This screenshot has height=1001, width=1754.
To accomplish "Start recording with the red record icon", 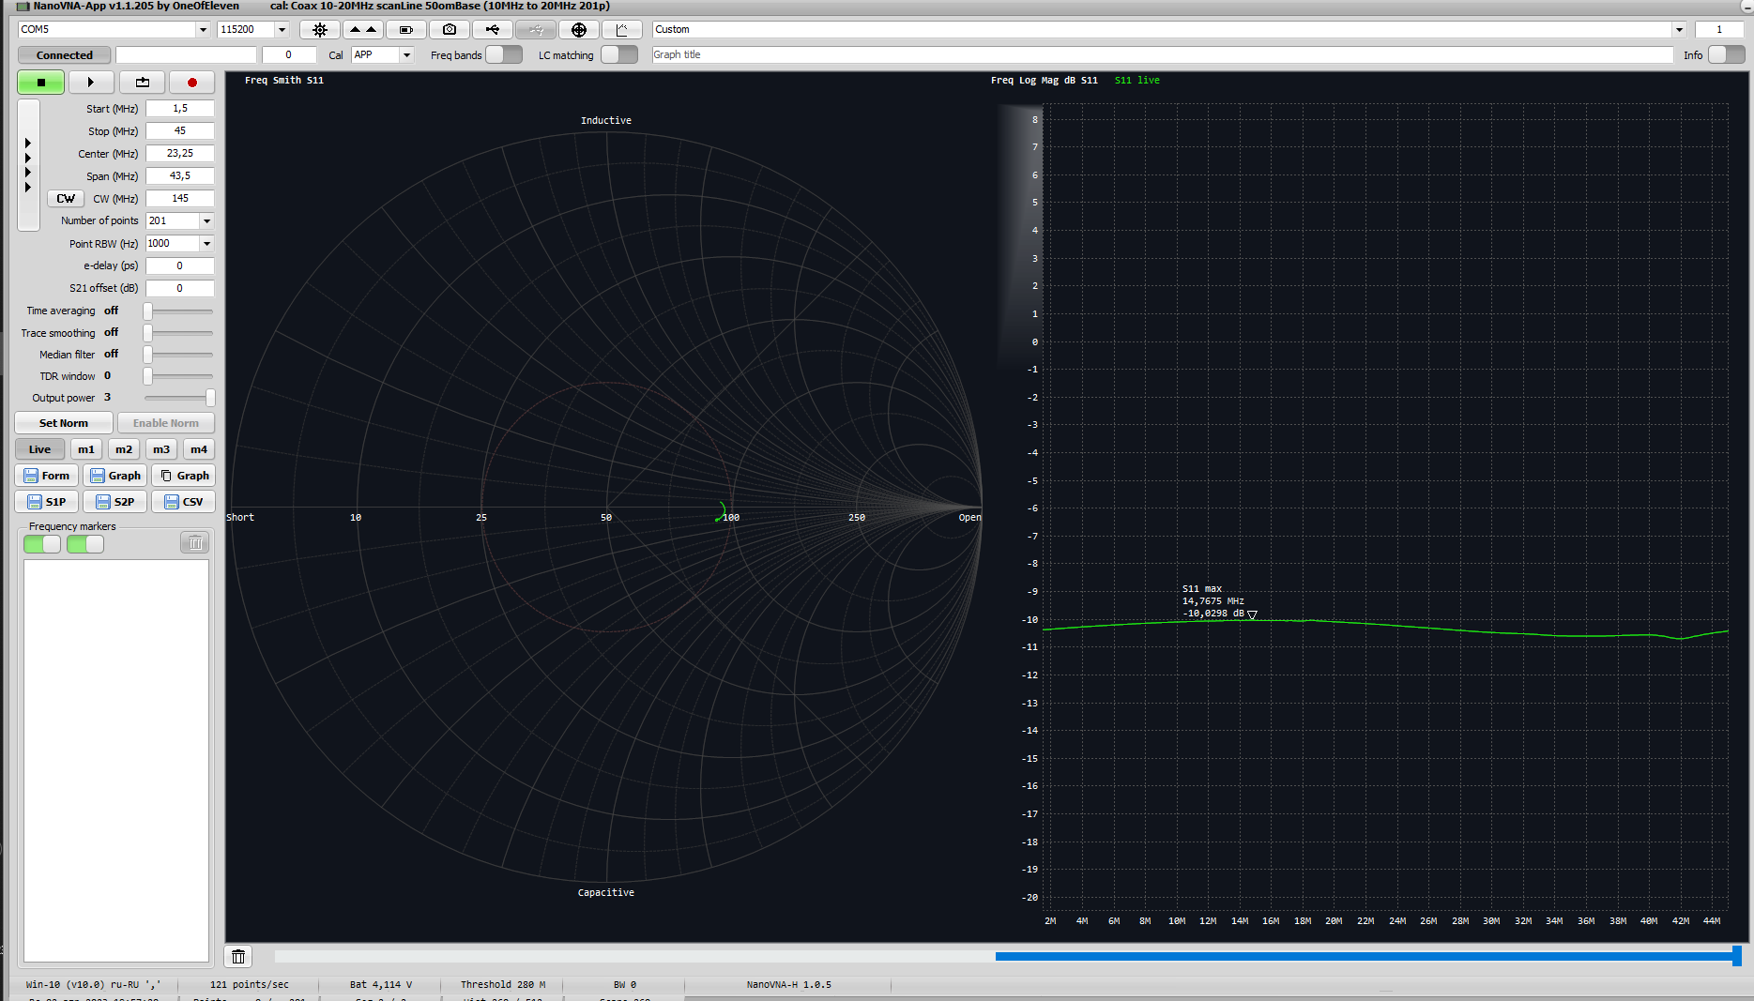I will [192, 83].
